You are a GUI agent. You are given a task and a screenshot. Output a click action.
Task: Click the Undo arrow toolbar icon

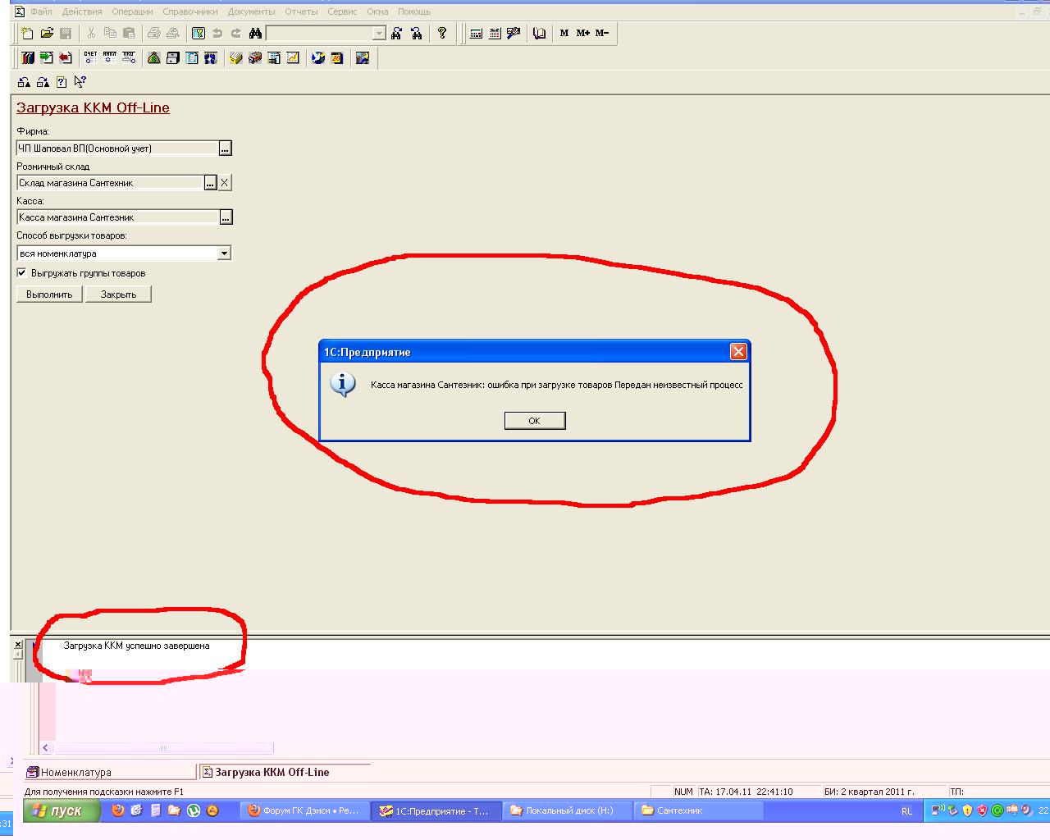pos(217,34)
